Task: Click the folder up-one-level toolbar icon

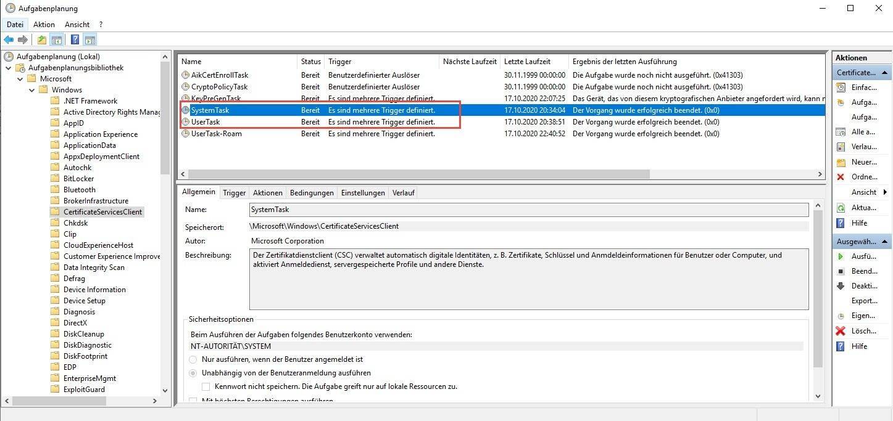Action: [41, 40]
